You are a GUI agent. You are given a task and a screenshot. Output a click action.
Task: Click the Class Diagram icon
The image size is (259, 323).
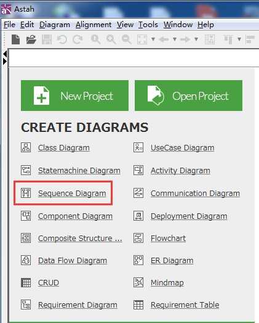(x=26, y=147)
